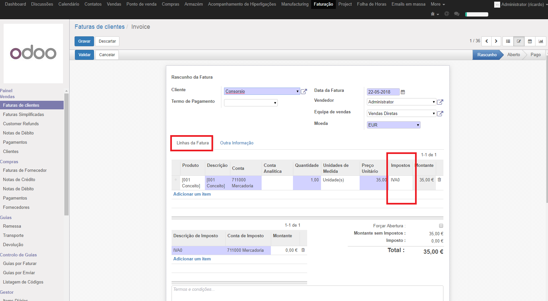The width and height of the screenshot is (548, 301).
Task: Toggle the Forçar Abertura checkbox
Action: pyautogui.click(x=441, y=226)
